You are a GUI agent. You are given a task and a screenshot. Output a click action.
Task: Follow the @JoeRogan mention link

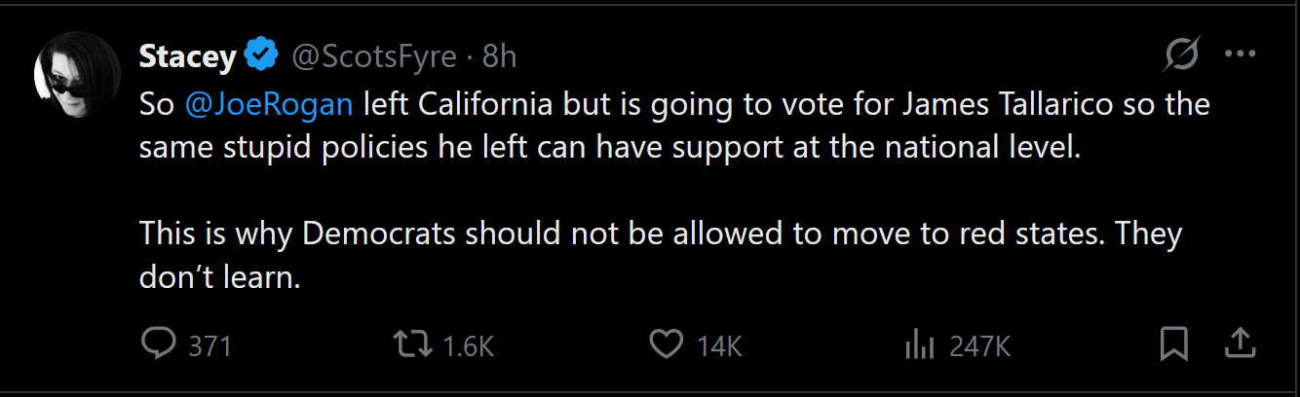(x=269, y=103)
